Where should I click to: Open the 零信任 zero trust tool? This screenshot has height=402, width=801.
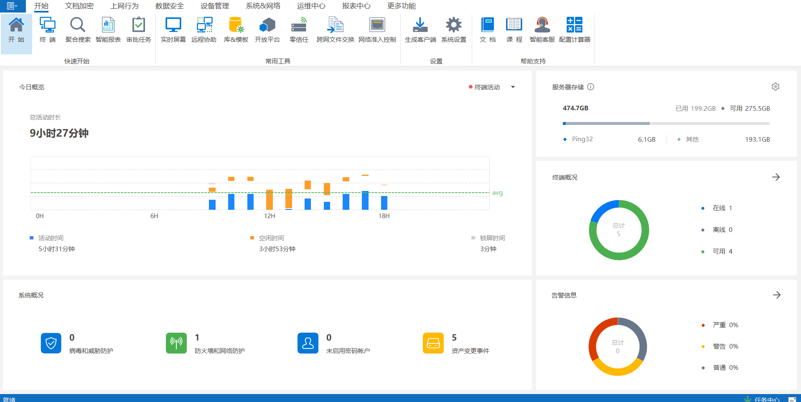299,30
